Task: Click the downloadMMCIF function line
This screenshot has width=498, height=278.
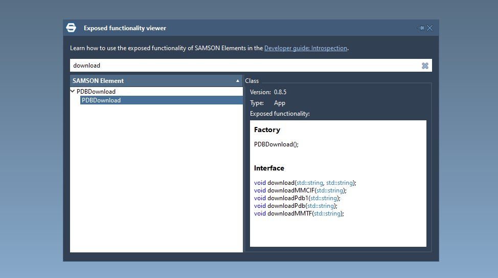Action: (x=300, y=190)
